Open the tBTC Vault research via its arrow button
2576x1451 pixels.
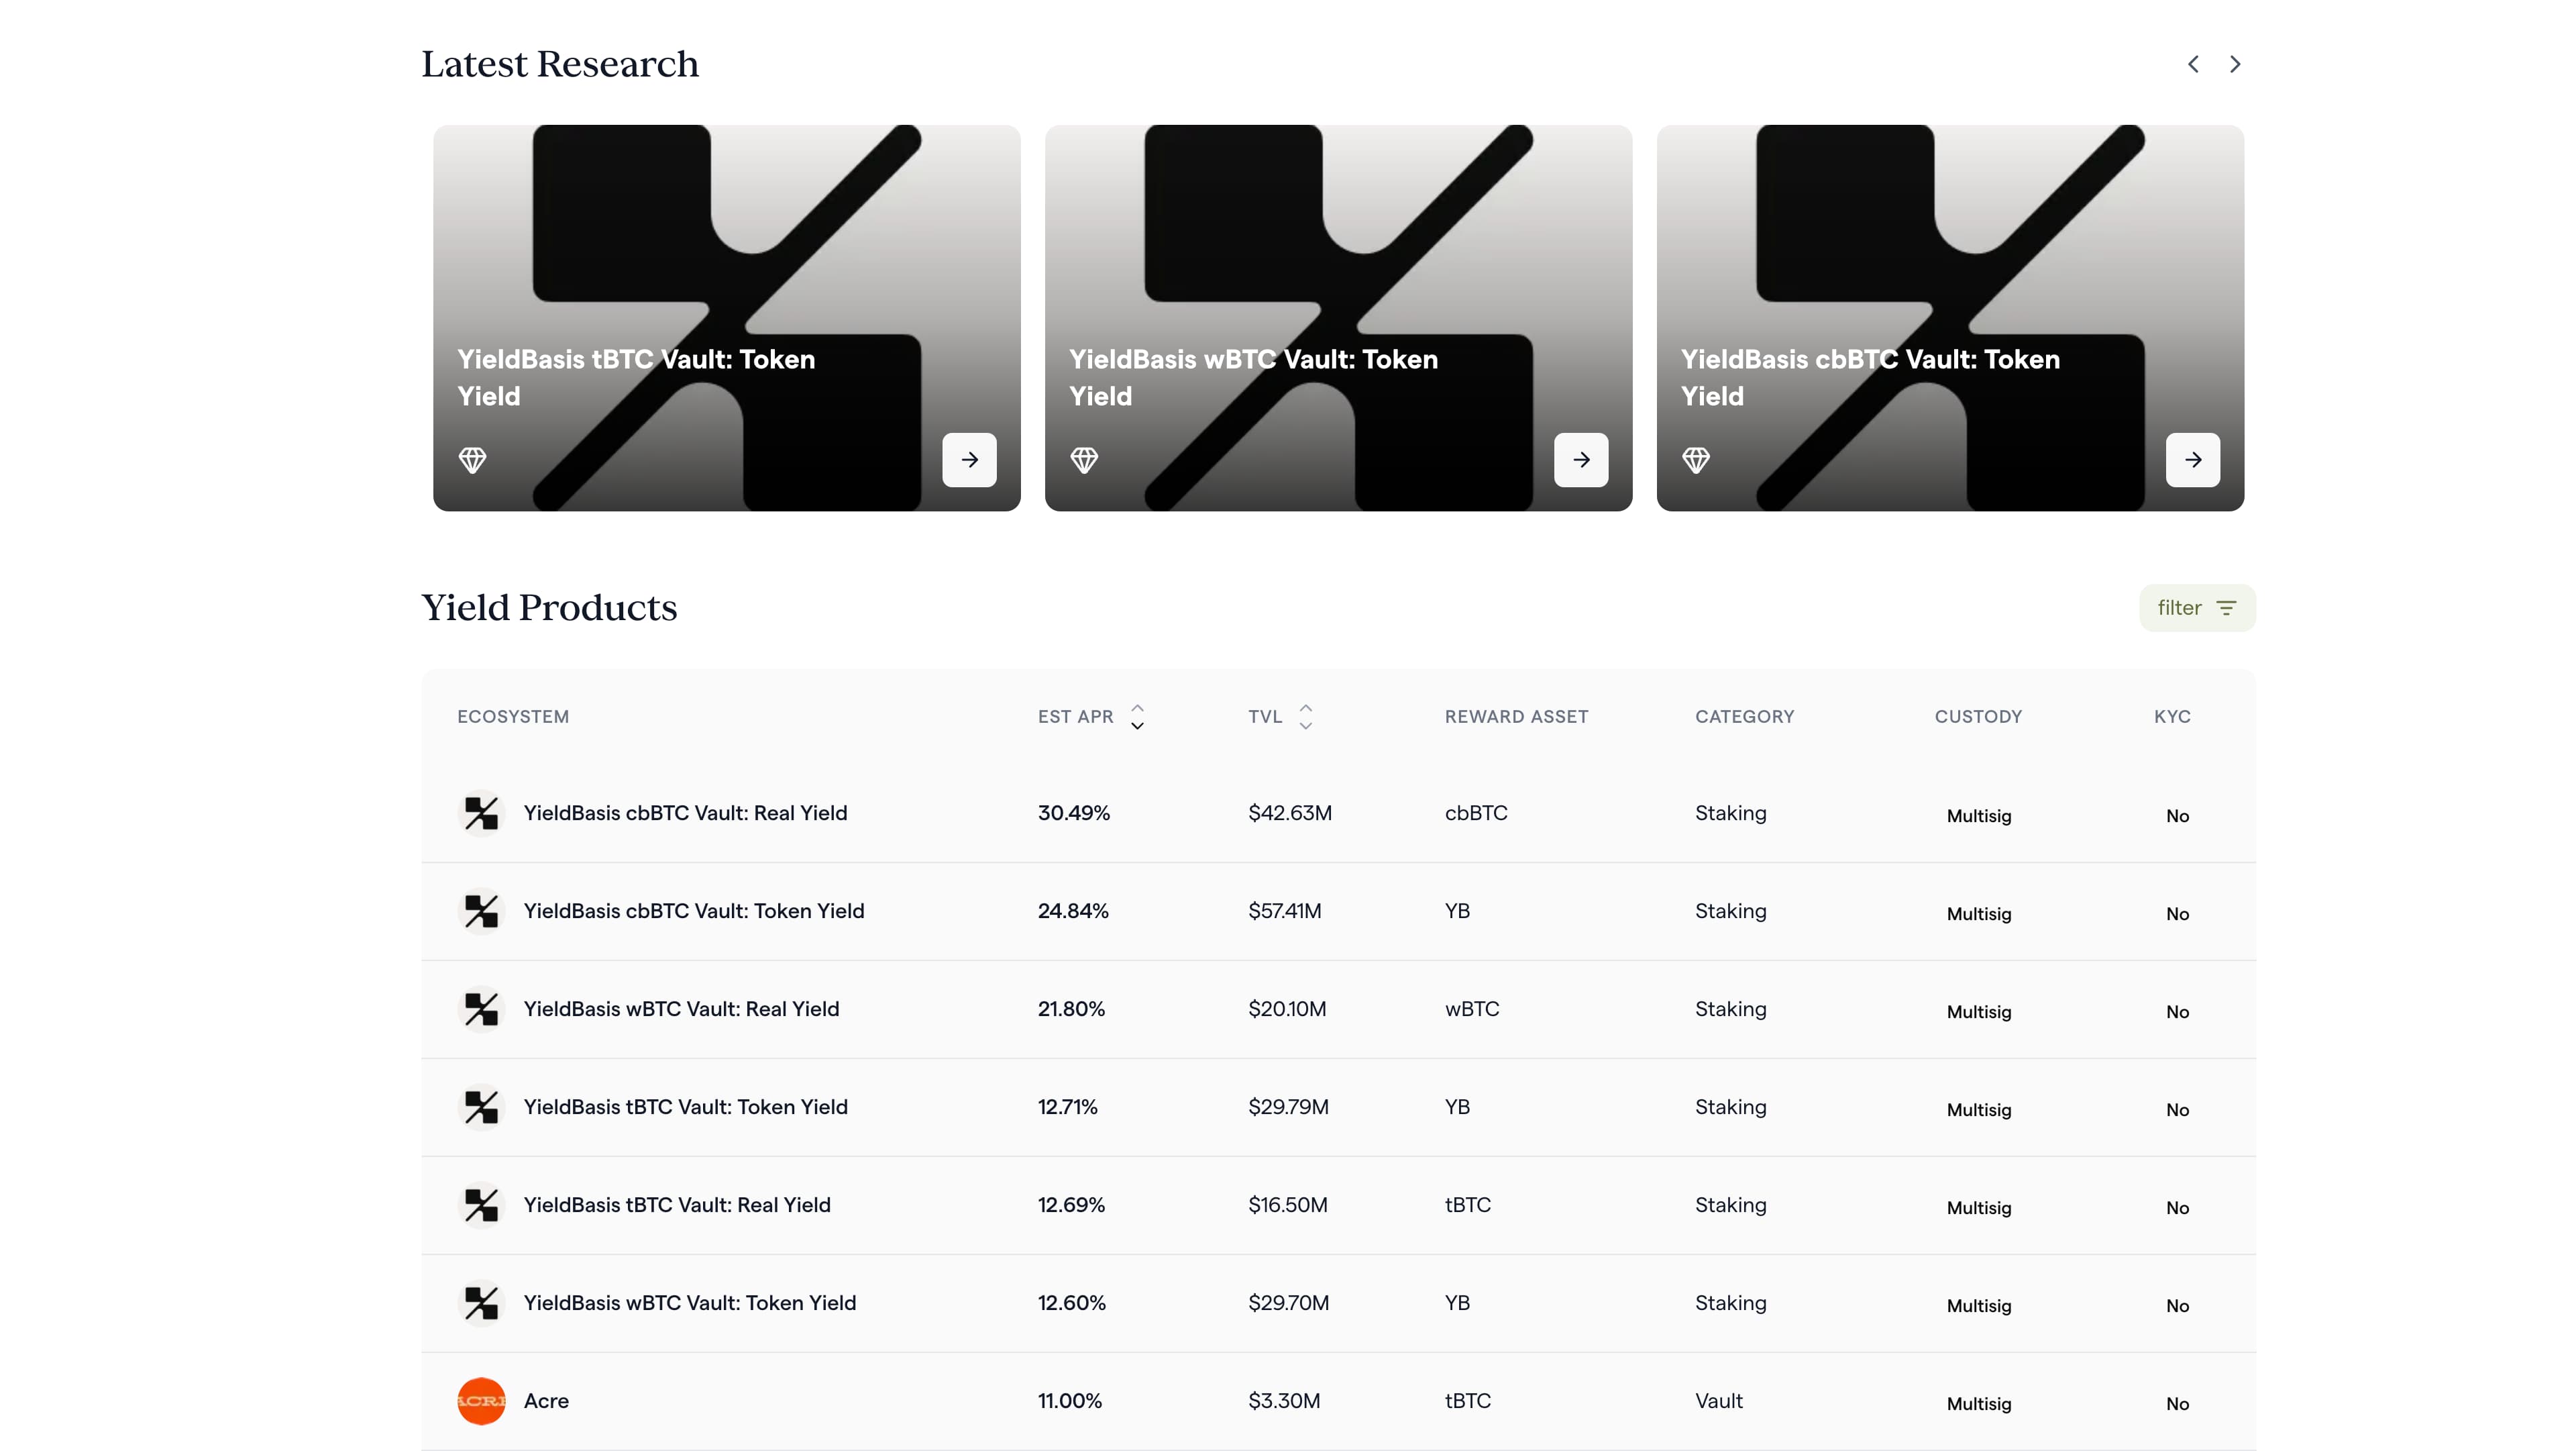point(968,459)
